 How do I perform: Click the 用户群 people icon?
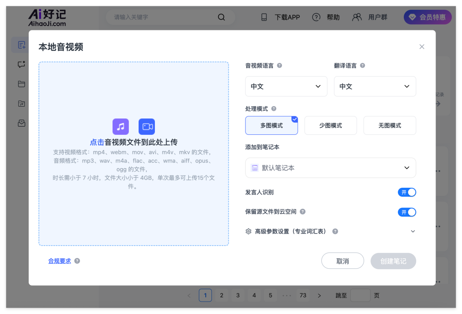[357, 17]
